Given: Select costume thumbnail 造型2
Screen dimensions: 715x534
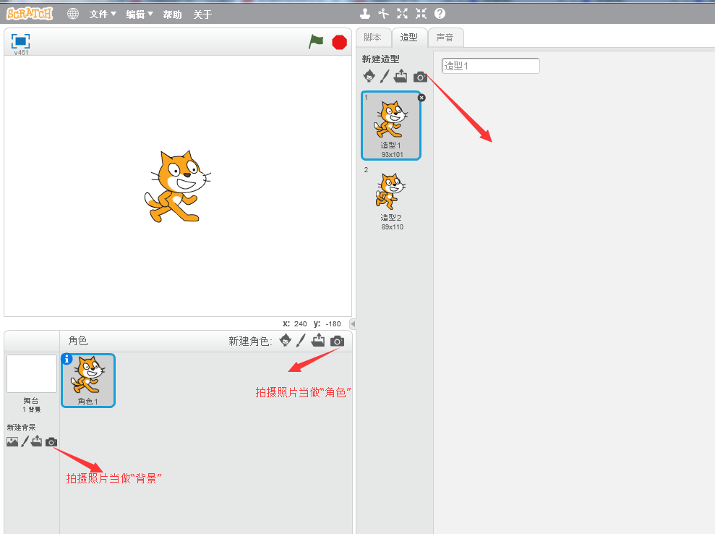Looking at the screenshot, I should click(x=391, y=198).
